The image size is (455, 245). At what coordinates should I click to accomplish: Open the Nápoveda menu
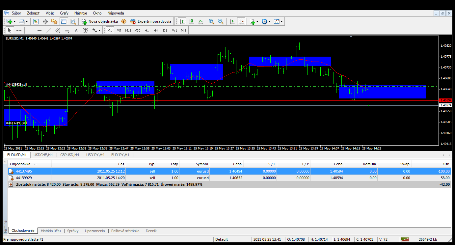pos(116,13)
